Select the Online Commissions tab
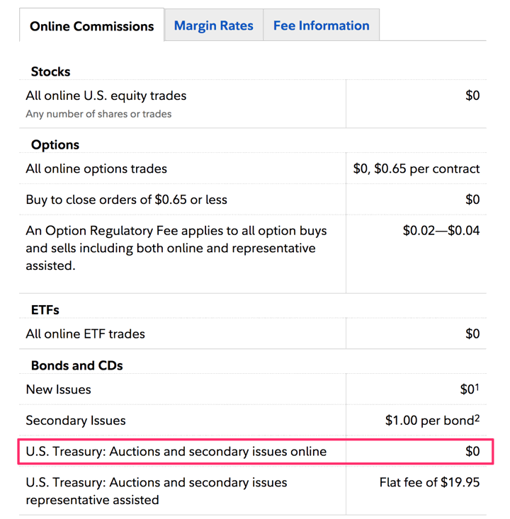The height and width of the screenshot is (519, 510). 91,27
